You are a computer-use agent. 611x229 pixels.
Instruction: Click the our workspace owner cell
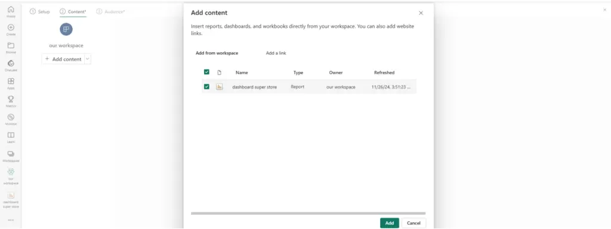click(341, 87)
